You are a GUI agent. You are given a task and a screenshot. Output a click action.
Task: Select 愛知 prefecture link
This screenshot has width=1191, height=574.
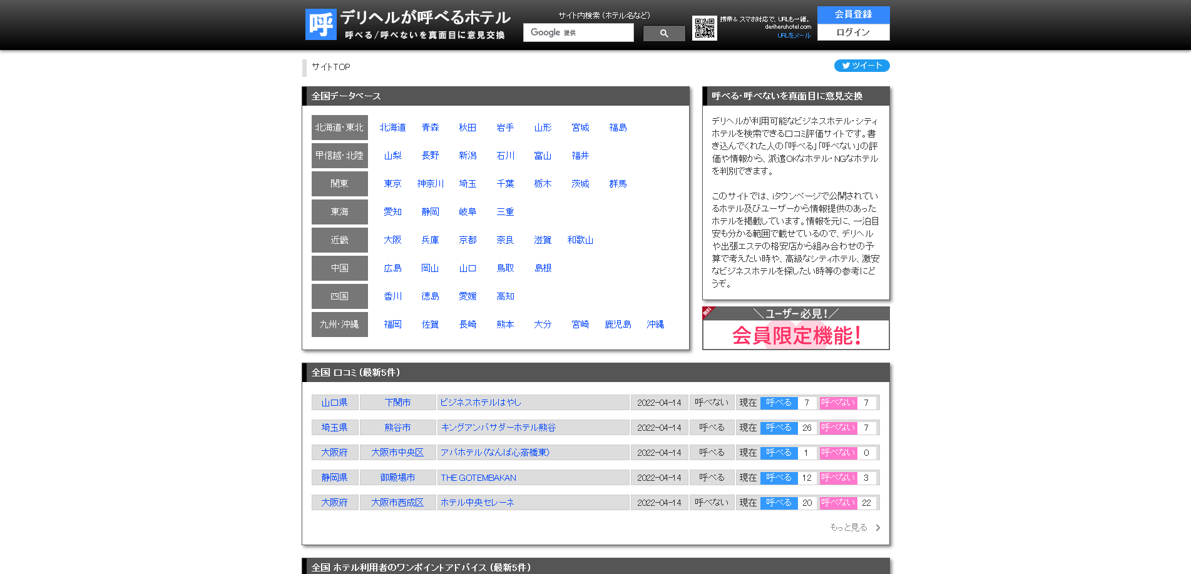(392, 212)
